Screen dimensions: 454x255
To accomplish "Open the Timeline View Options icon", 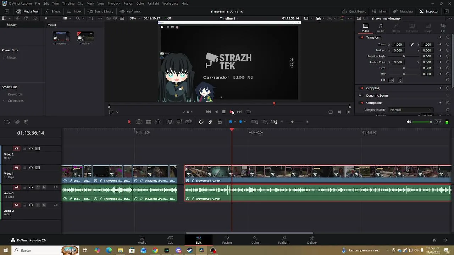I will tap(7, 122).
